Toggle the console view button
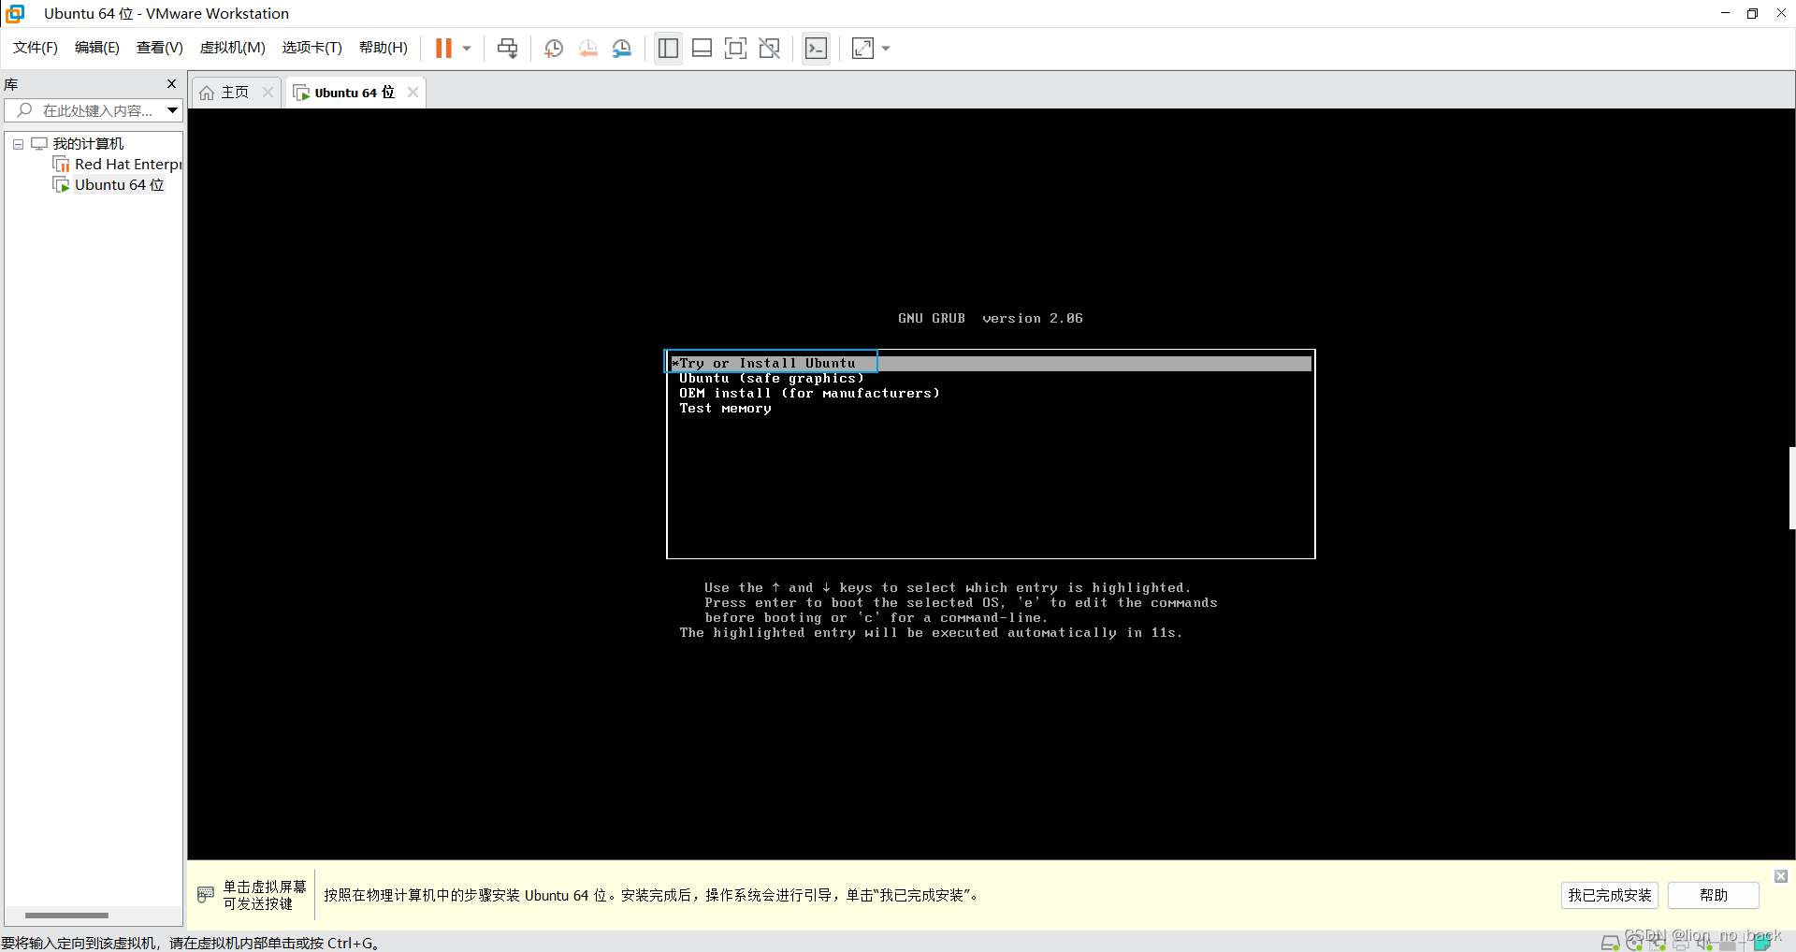This screenshot has width=1796, height=952. click(x=816, y=48)
